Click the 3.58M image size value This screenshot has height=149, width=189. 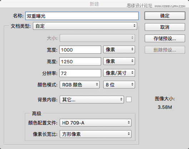coord(165,107)
